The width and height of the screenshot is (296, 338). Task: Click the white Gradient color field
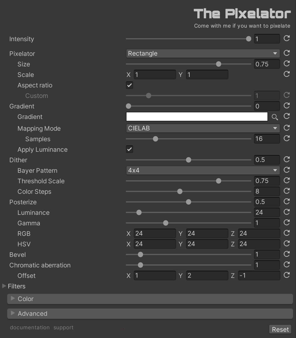(x=197, y=117)
